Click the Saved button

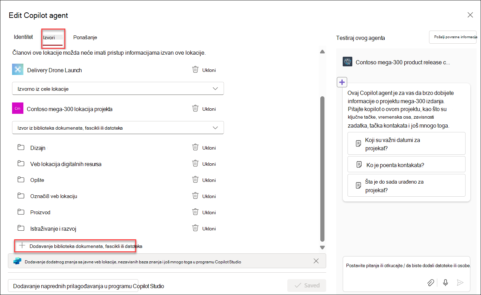pyautogui.click(x=307, y=285)
